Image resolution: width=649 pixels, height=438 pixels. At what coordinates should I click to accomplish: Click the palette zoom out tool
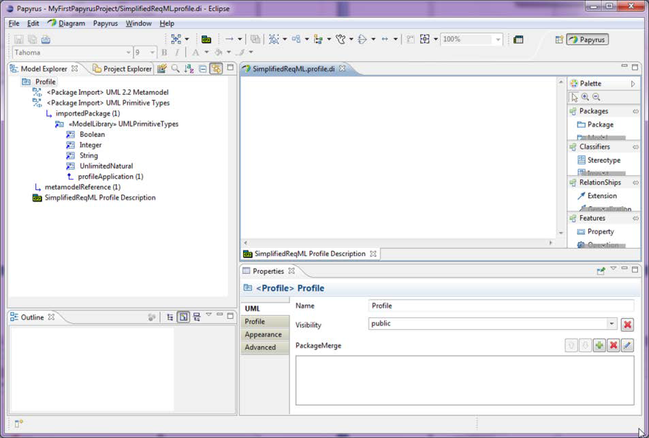click(x=597, y=97)
